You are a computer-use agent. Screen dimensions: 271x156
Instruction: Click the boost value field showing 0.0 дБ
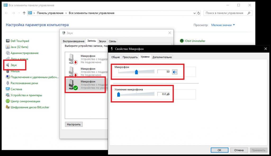(x=164, y=94)
